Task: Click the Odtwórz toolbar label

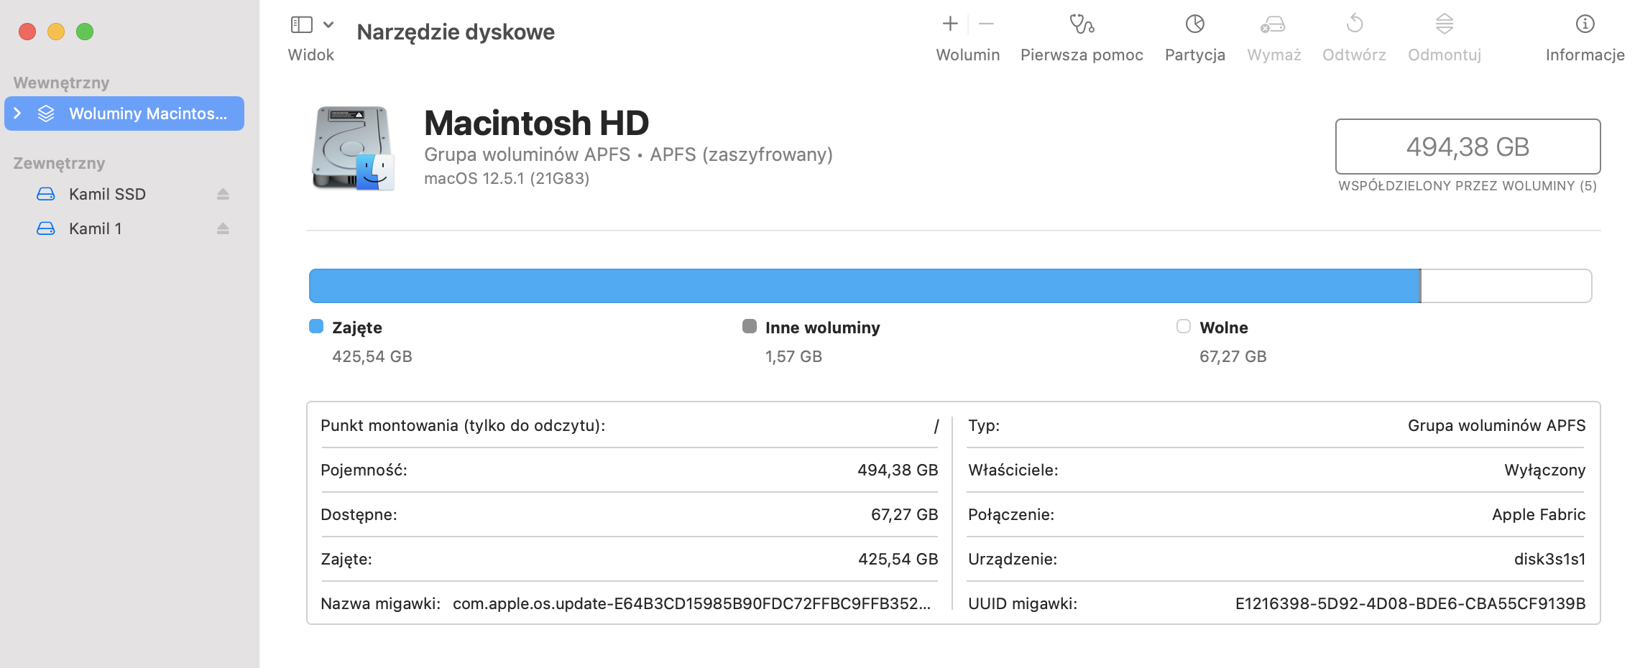Action: click(x=1354, y=55)
